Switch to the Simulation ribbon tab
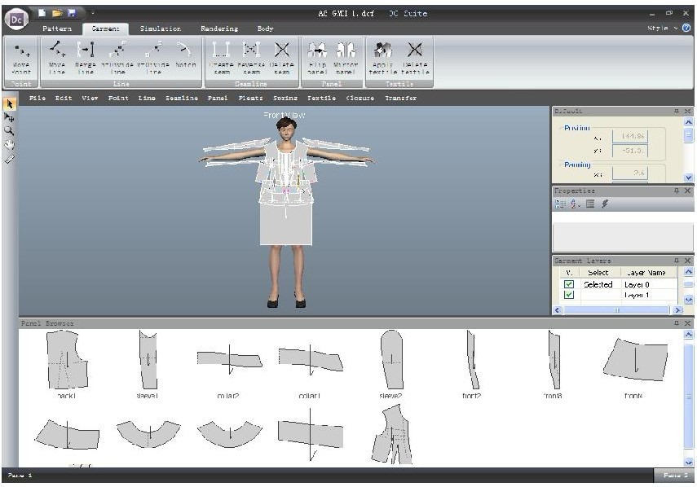This screenshot has height=487, width=697. tap(160, 29)
